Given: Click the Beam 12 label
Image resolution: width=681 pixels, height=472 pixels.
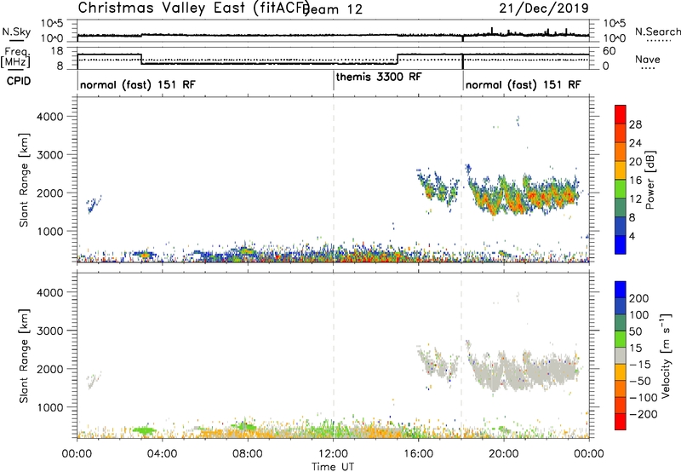Looking at the screenshot, I should point(334,9).
